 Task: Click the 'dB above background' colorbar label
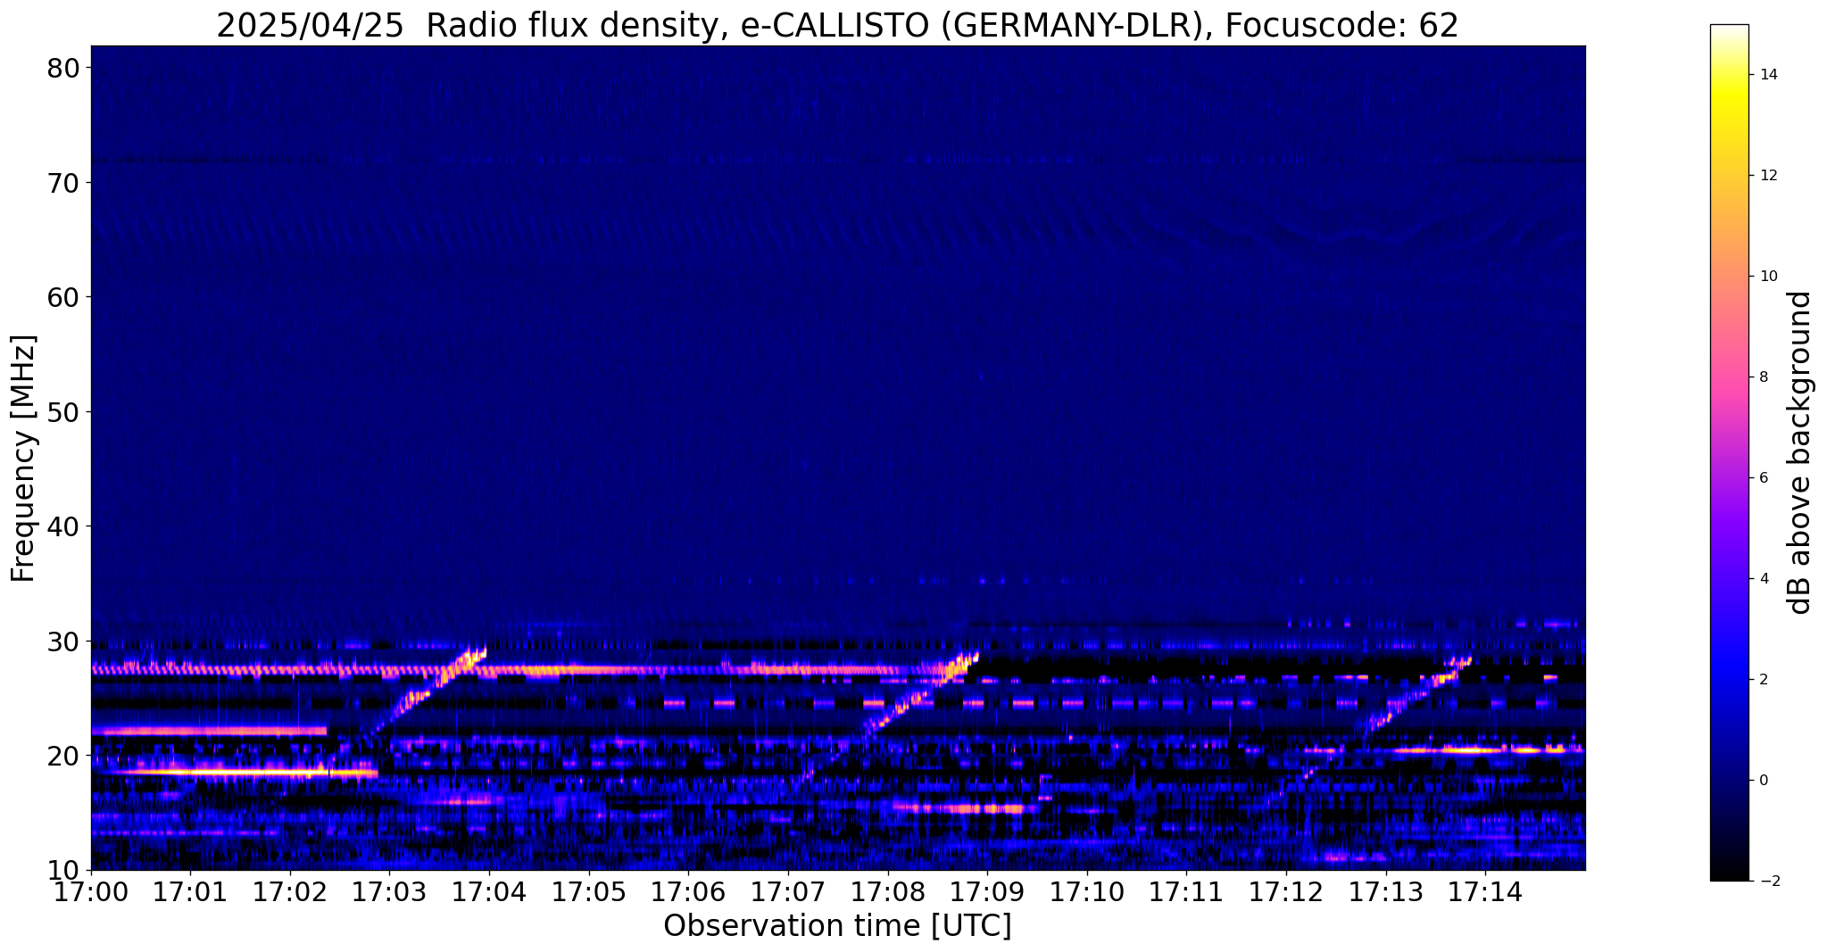coord(1800,452)
